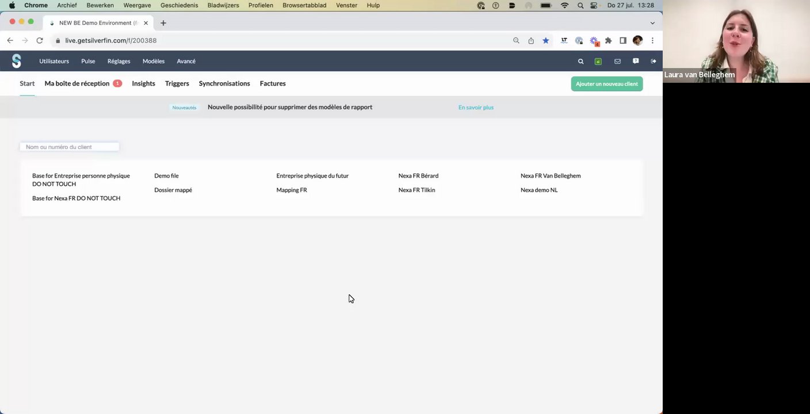Switch to the Insights tab
This screenshot has height=414, width=810.
point(143,83)
